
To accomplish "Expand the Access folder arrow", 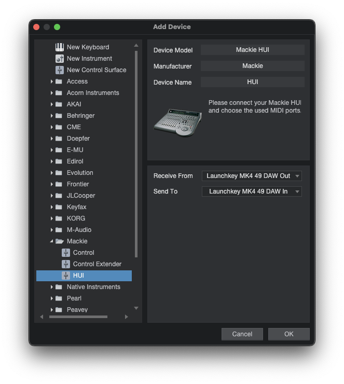I will pyautogui.click(x=52, y=81).
